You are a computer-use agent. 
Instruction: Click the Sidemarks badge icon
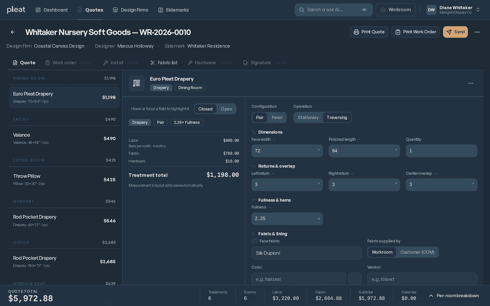point(161,10)
